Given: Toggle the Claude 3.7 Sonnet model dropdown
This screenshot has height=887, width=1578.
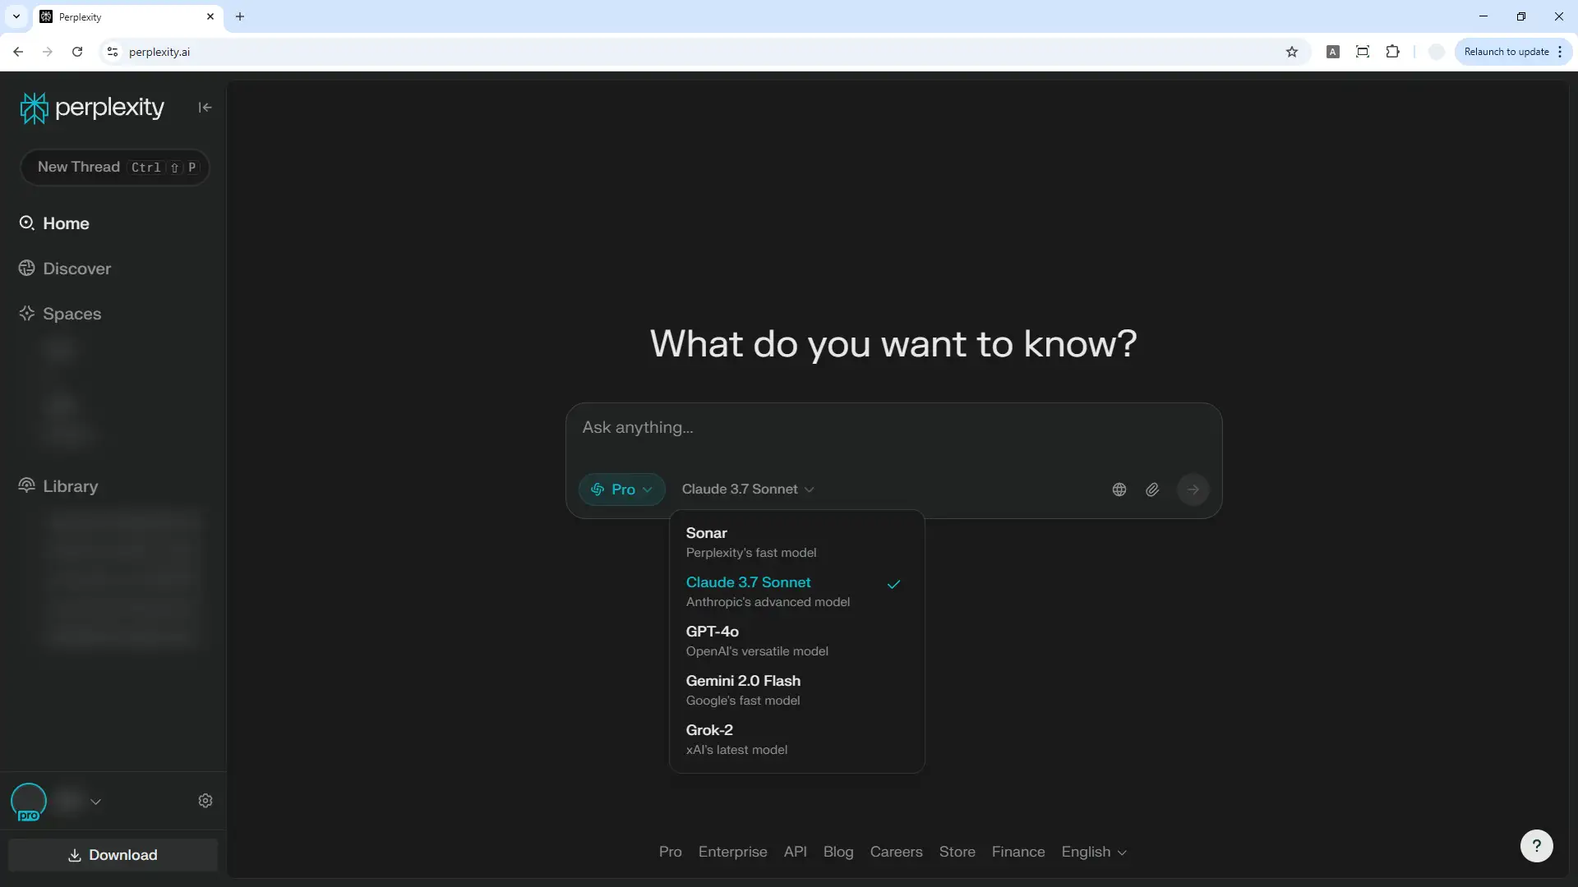Looking at the screenshot, I should pyautogui.click(x=747, y=489).
